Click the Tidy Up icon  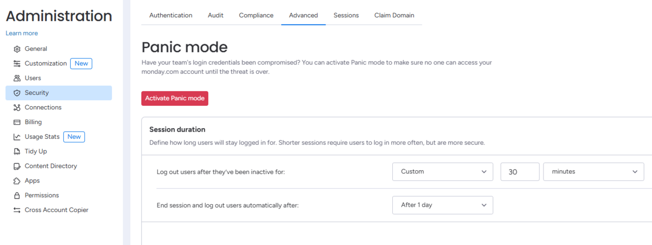tap(17, 151)
